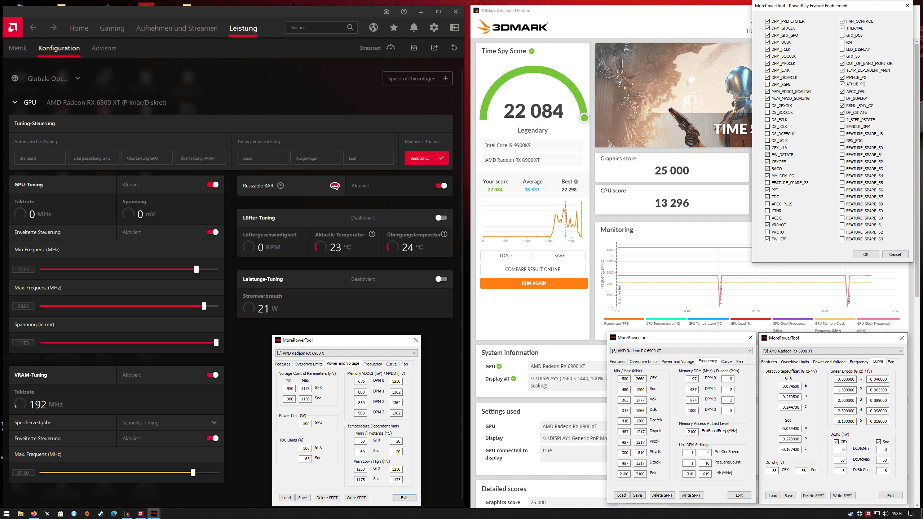
Task: Toggle the Lüfter-Tuning switch
Action: [x=441, y=218]
